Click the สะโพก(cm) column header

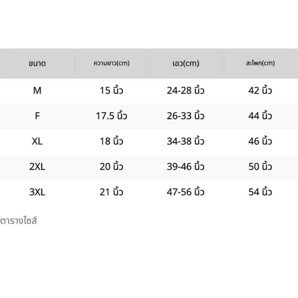pyautogui.click(x=260, y=63)
